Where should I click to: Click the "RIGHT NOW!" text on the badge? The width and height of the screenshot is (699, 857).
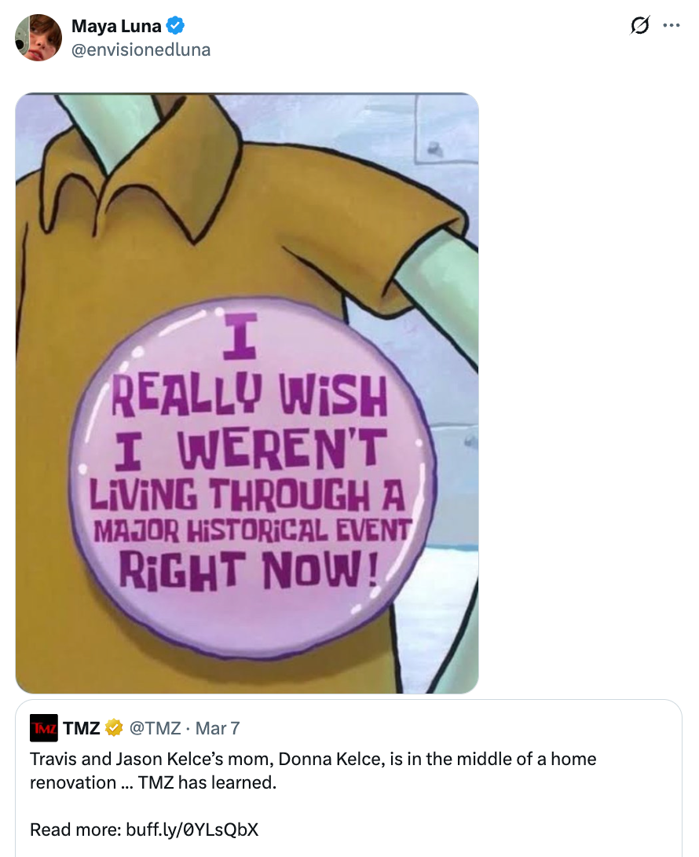[249, 570]
